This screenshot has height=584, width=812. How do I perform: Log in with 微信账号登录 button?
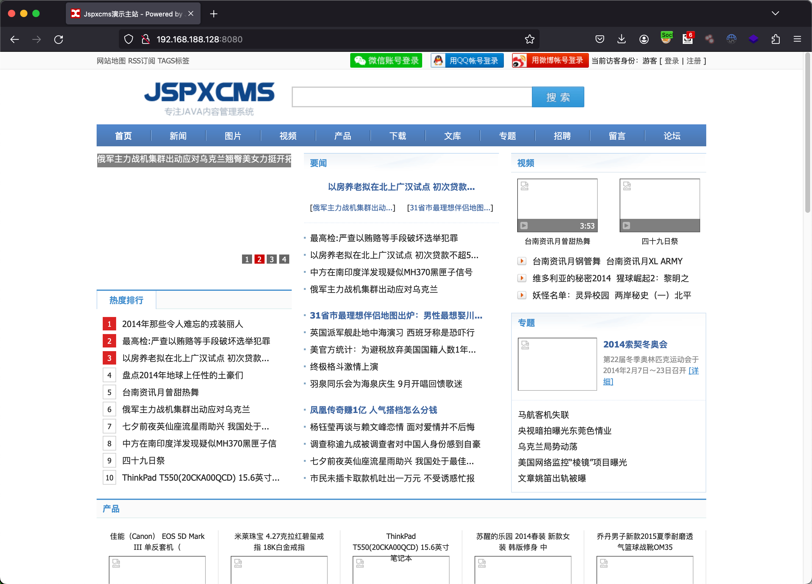coord(386,61)
